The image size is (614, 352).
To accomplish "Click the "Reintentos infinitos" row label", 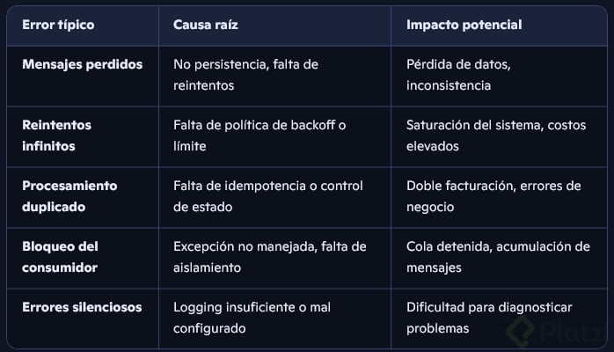I will pyautogui.click(x=56, y=136).
